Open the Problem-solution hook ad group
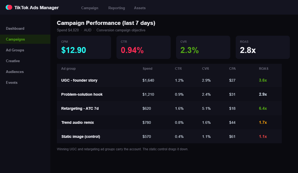This screenshot has width=298, height=173. [82, 94]
